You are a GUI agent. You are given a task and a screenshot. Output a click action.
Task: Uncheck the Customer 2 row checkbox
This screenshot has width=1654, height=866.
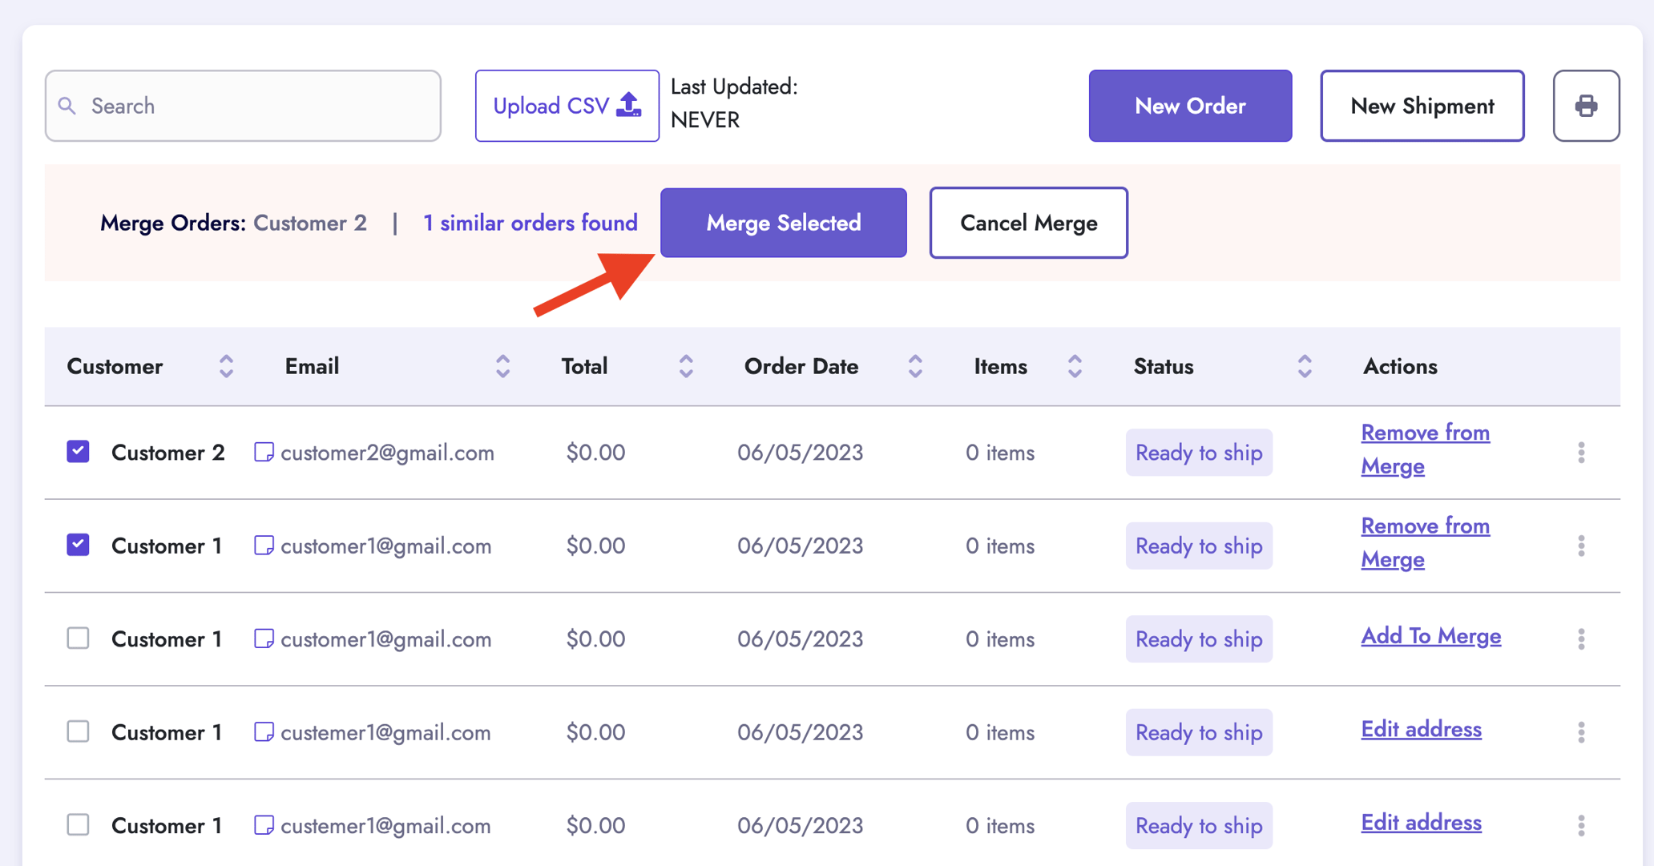(x=78, y=452)
